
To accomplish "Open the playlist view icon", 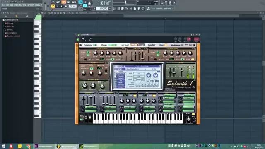I will point(115,8).
